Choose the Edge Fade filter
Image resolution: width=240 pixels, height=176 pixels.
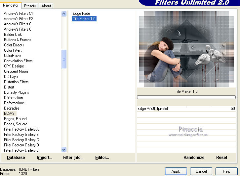coord(81,13)
